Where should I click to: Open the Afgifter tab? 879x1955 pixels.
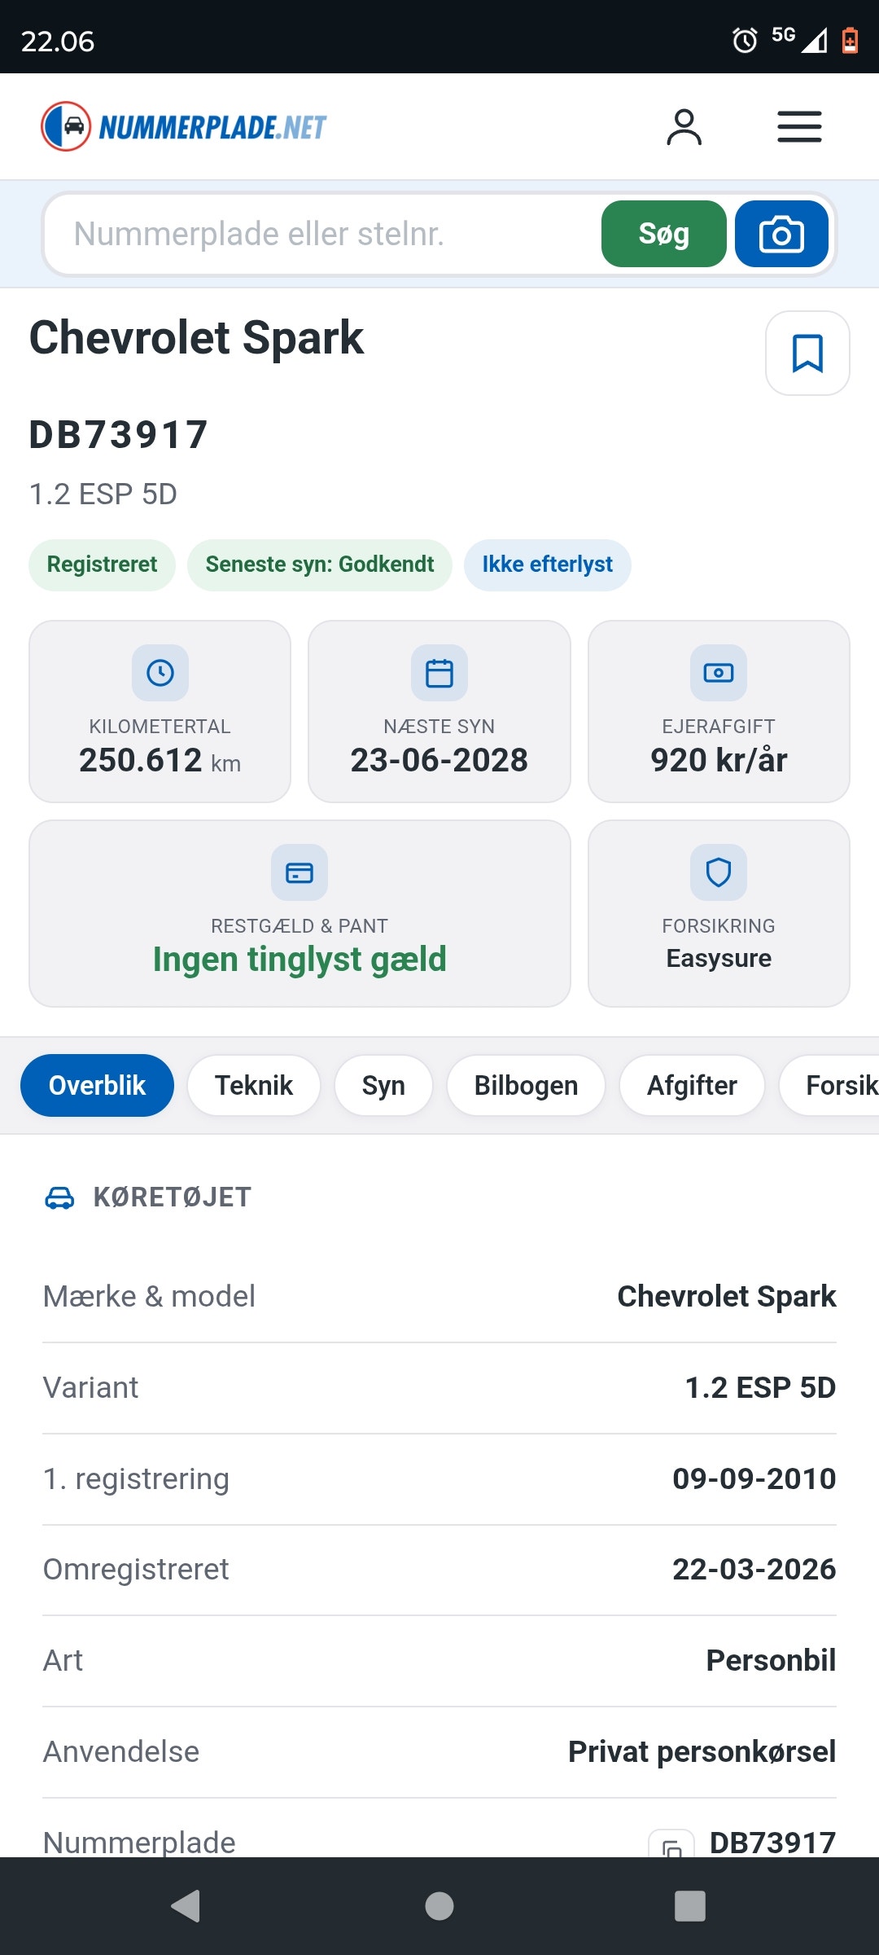[x=692, y=1085]
